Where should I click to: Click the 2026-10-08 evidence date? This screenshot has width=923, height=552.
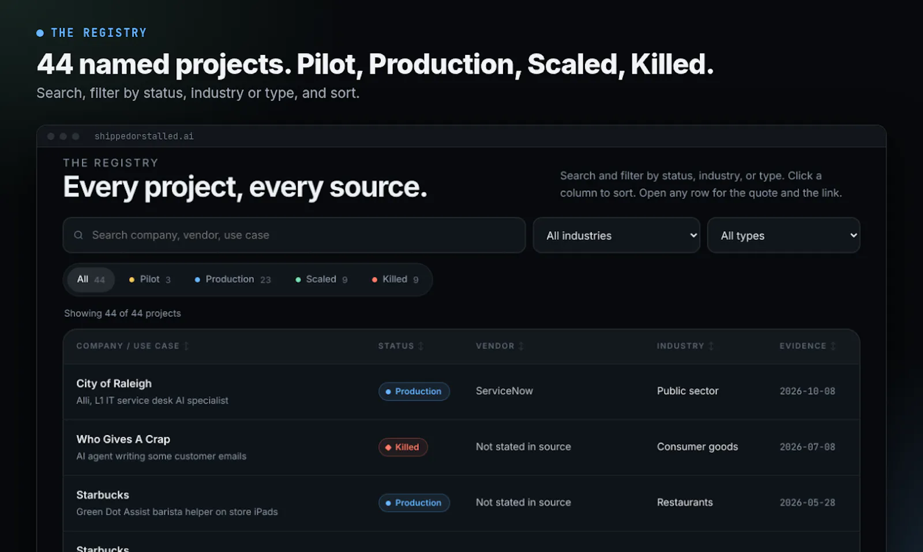click(x=807, y=391)
